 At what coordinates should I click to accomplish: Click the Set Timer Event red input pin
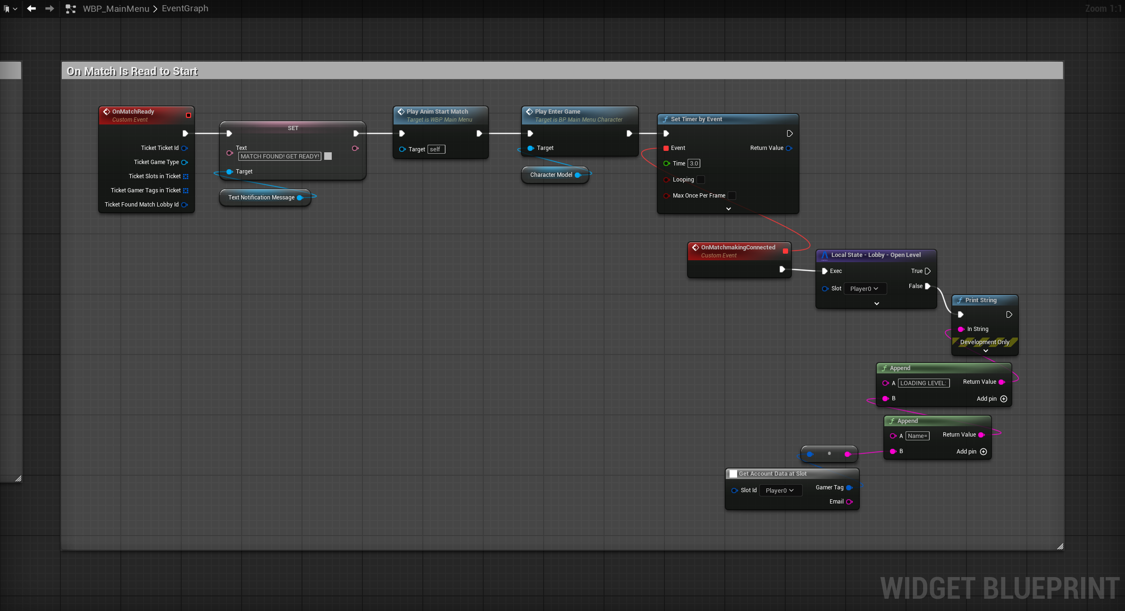[x=666, y=148]
